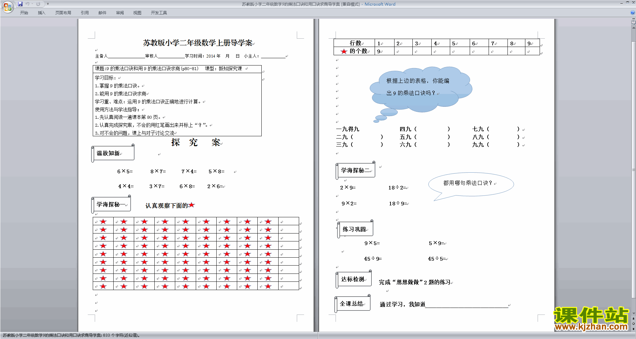The image size is (636, 339).
Task: Open the 开发工具 tab
Action: (x=159, y=13)
